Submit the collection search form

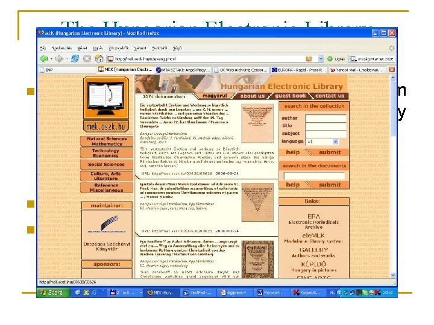330,152
